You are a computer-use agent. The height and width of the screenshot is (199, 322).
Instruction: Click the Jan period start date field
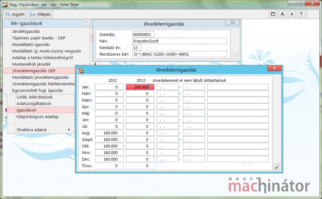pyautogui.click(x=168, y=87)
